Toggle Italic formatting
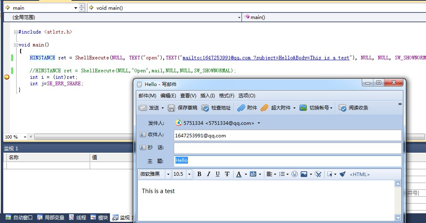This screenshot has height=223, width=426. click(209, 174)
